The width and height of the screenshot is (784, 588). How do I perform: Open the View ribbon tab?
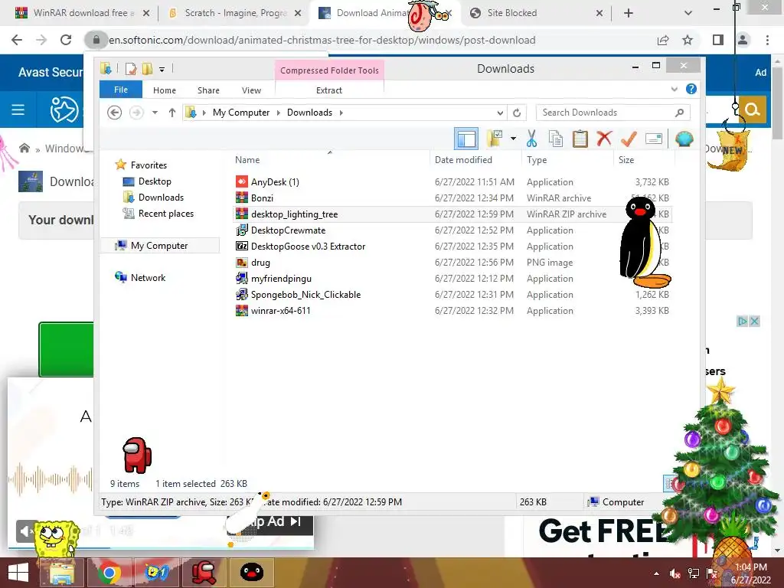(x=251, y=90)
